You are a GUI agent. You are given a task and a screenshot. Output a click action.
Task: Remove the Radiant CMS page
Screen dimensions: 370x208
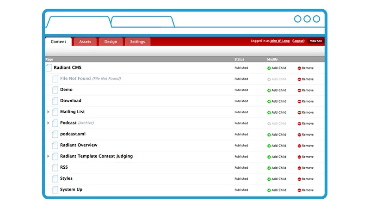(306, 68)
